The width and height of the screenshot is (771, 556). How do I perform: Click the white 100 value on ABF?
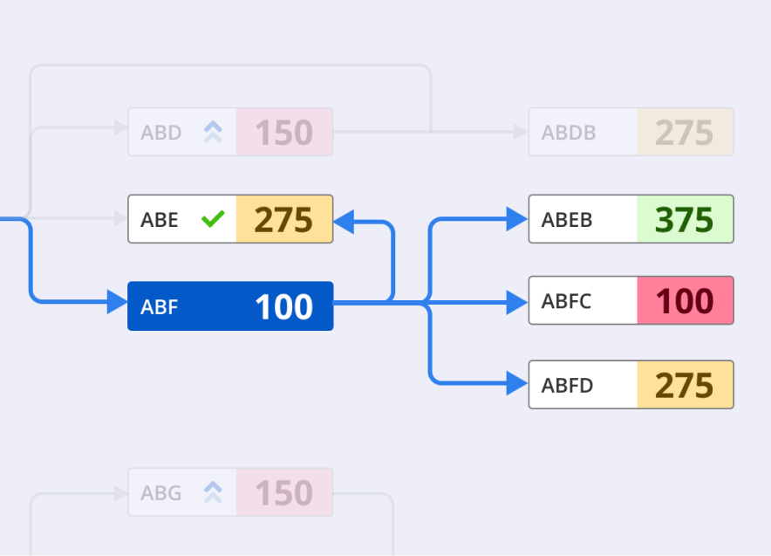click(283, 307)
